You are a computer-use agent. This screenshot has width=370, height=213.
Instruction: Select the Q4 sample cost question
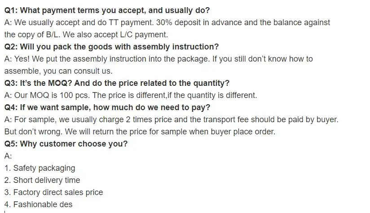click(x=107, y=107)
